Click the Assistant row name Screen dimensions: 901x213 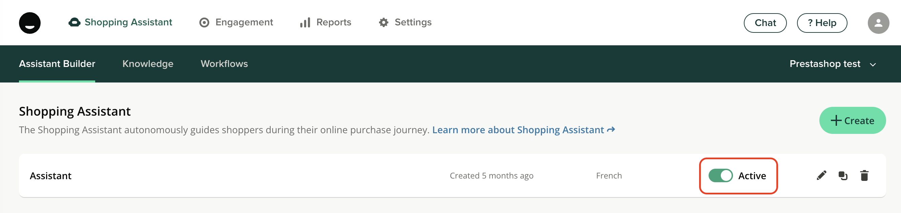pyautogui.click(x=51, y=175)
